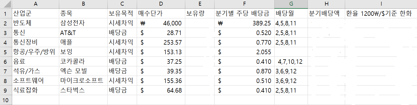Click the 스타벅스 cell
417x105 pixels.
[83, 90]
